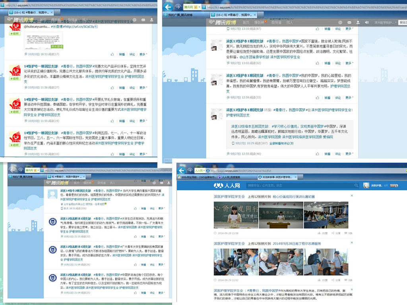Go back in the Renren browser window
Screen dimensions: 407x305
182,170
